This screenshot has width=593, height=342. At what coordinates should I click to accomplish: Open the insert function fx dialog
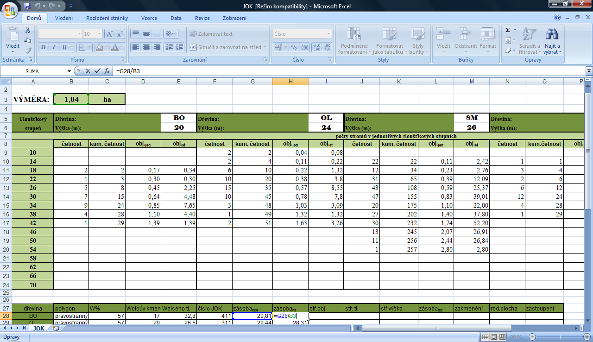click(x=107, y=71)
